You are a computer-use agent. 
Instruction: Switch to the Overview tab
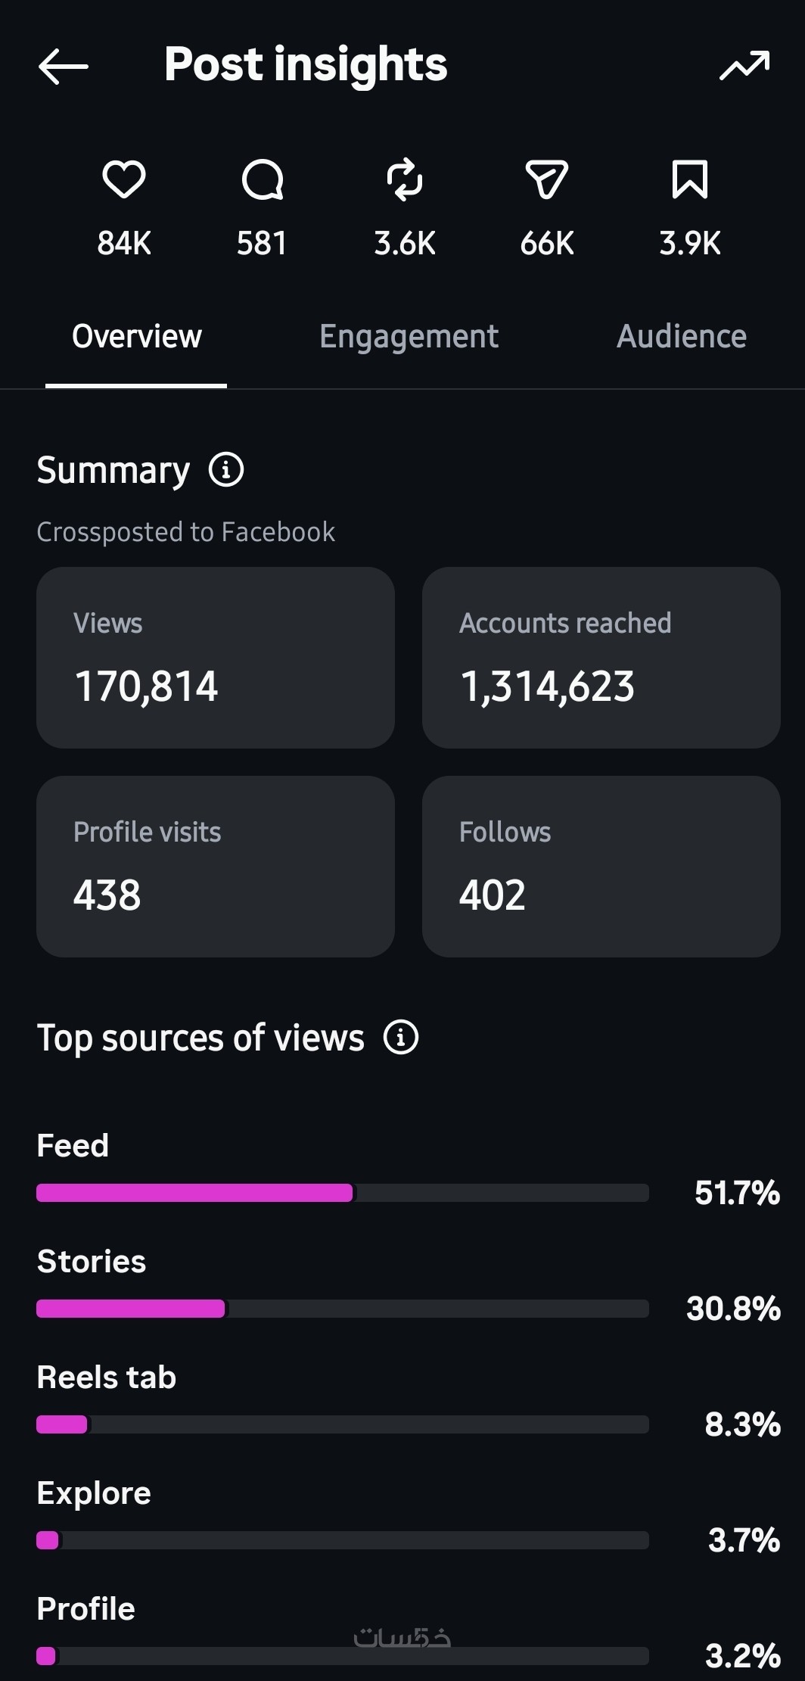[136, 337]
